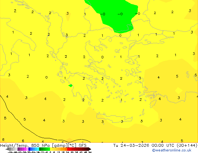
Task: Open the weatheronline.co.uk link
Action: [x=172, y=150]
